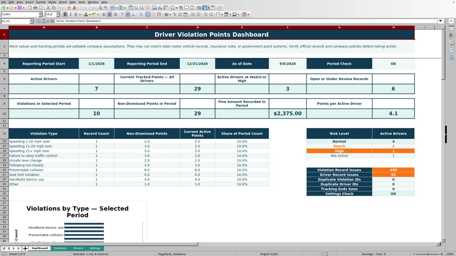This screenshot has height=256, width=456.
Task: Open the Name Box dropdown arrow
Action: pyautogui.click(x=32, y=21)
